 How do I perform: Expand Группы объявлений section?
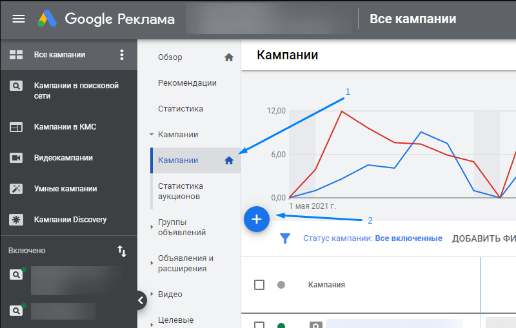152,227
